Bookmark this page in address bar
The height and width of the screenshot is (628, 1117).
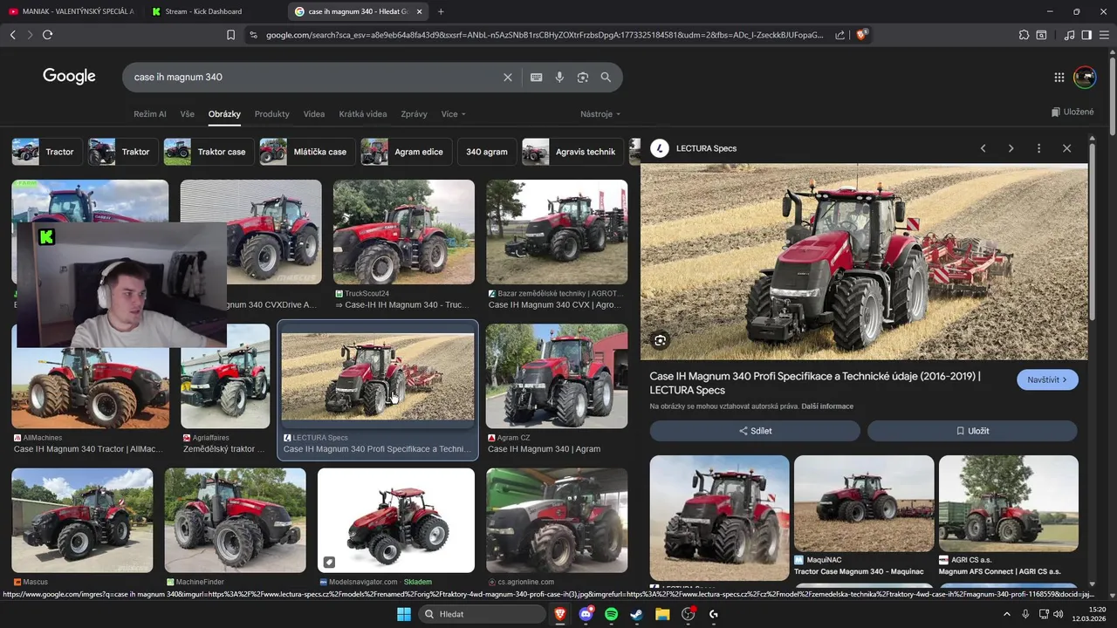230,35
